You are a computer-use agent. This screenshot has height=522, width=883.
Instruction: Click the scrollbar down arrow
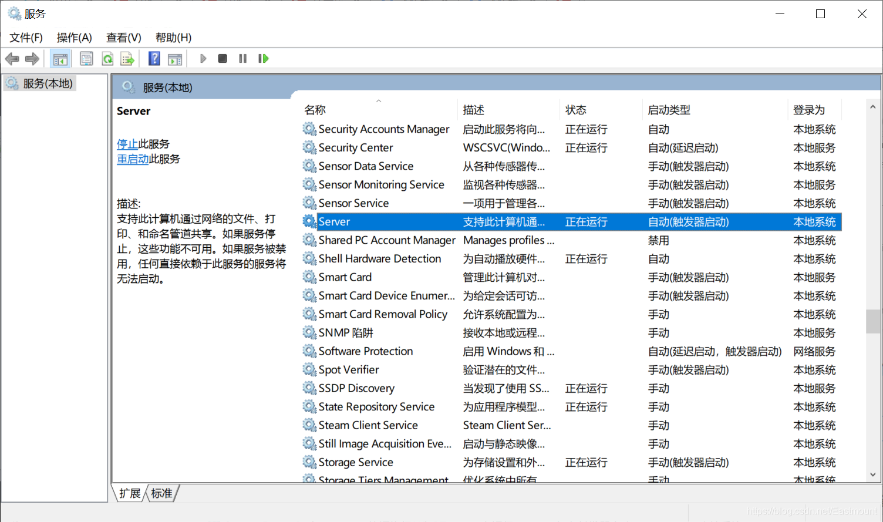[x=873, y=474]
